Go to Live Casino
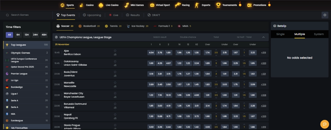 109,5
